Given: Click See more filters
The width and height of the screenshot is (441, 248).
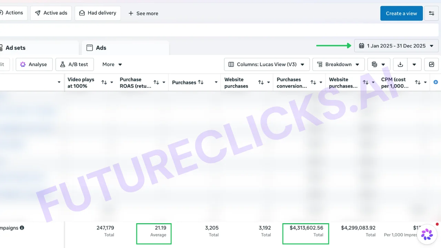Looking at the screenshot, I should point(143,13).
